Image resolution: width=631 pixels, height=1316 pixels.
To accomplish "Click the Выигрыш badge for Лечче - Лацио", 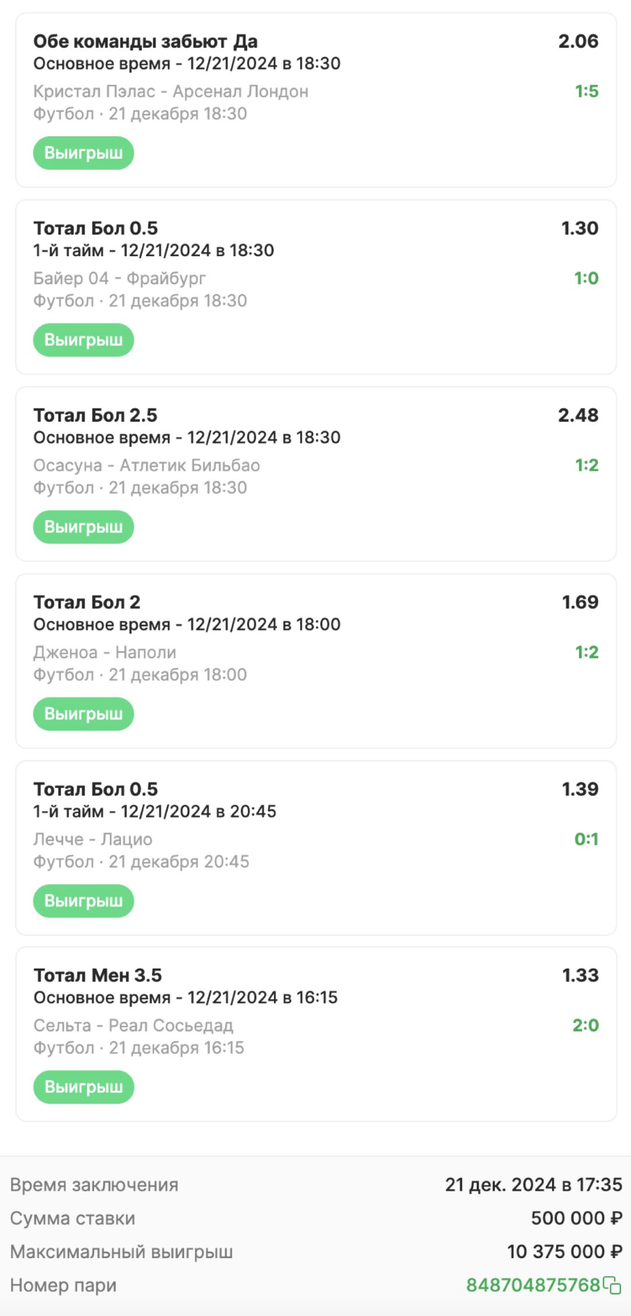I will click(x=84, y=901).
